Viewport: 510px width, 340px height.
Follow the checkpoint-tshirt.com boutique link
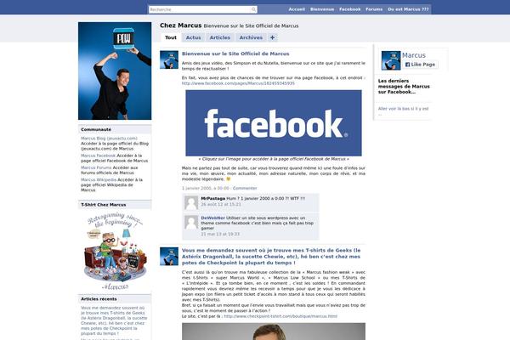coord(280,316)
